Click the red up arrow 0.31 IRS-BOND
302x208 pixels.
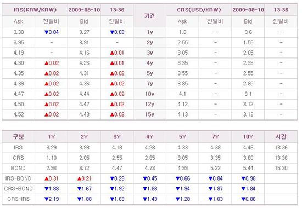[51, 178]
